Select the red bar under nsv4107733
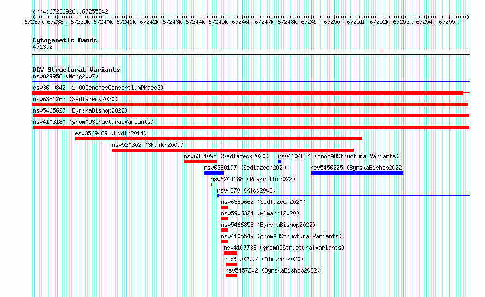The height and width of the screenshot is (297, 485). 231,253
